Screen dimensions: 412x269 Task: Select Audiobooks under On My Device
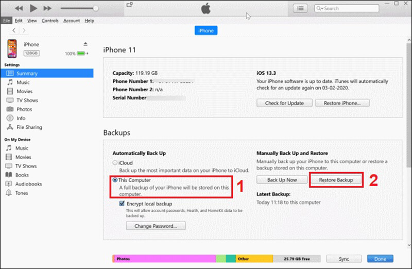pos(28,184)
